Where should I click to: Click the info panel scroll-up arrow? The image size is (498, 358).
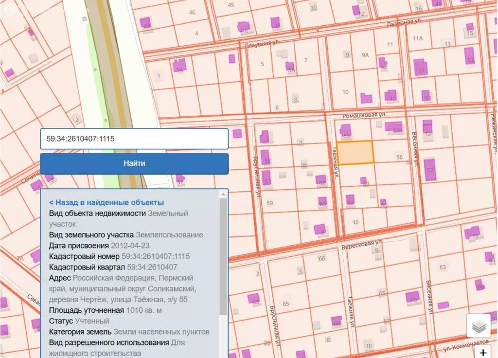click(223, 194)
